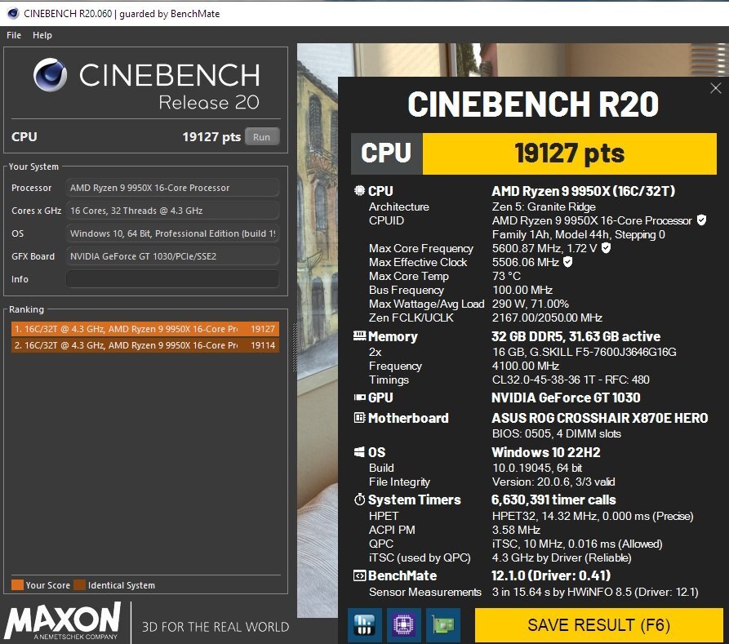Click the brown Identical System legend swatch
Screen dimensions: 729x644
tap(80, 585)
